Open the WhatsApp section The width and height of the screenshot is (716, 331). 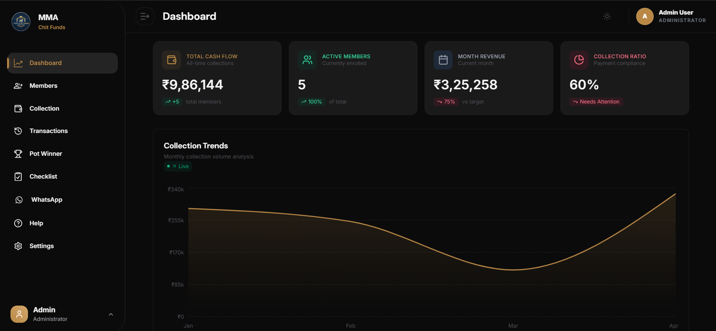(x=63, y=200)
